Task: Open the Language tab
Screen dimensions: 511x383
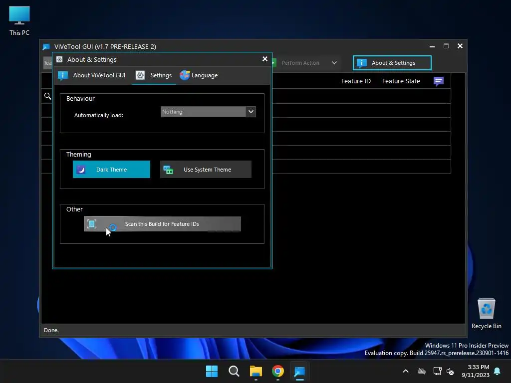Action: (199, 75)
